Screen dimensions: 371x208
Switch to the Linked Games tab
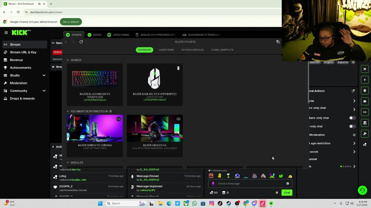(x=118, y=35)
